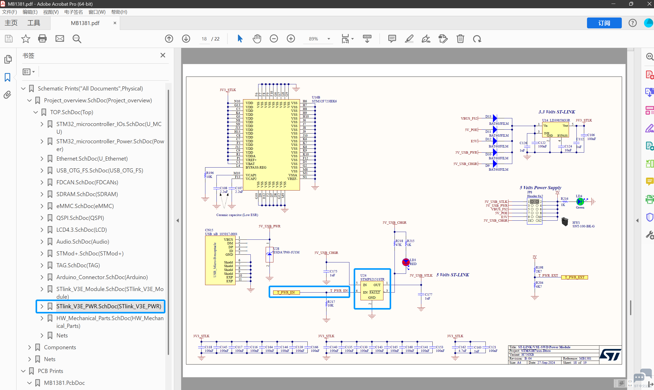Click the page number input field
The image size is (654, 390).
[204, 39]
